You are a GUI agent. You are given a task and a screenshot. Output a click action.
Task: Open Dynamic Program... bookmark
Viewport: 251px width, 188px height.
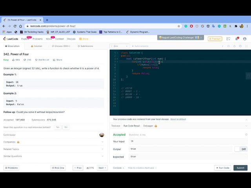[x=138, y=32]
